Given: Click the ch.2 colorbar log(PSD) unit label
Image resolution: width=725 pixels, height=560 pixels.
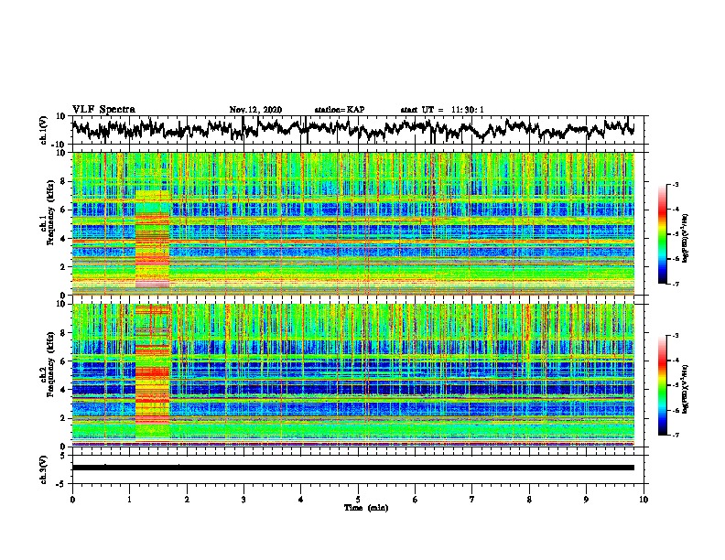Looking at the screenshot, I should pyautogui.click(x=686, y=389).
